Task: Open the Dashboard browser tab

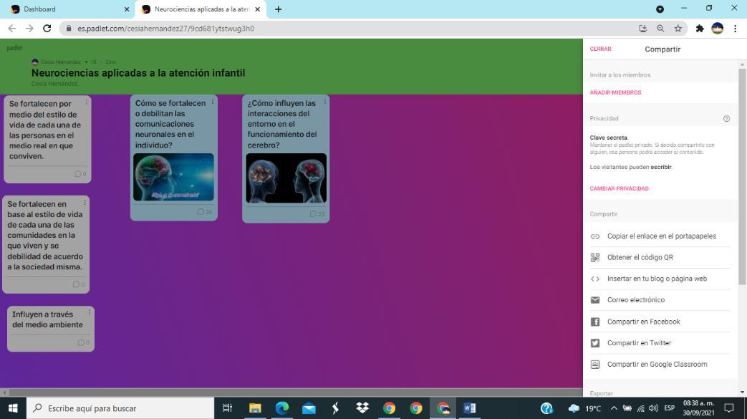Action: 69,9
